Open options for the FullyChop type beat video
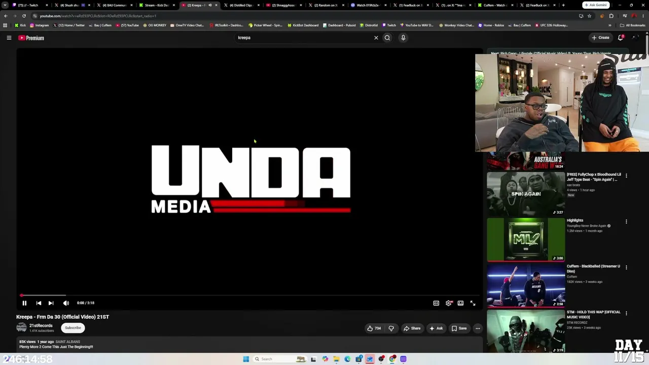649x365 pixels. coord(626,176)
